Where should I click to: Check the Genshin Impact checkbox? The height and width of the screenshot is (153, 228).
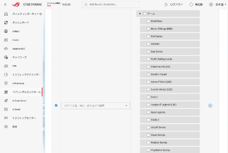point(148,74)
